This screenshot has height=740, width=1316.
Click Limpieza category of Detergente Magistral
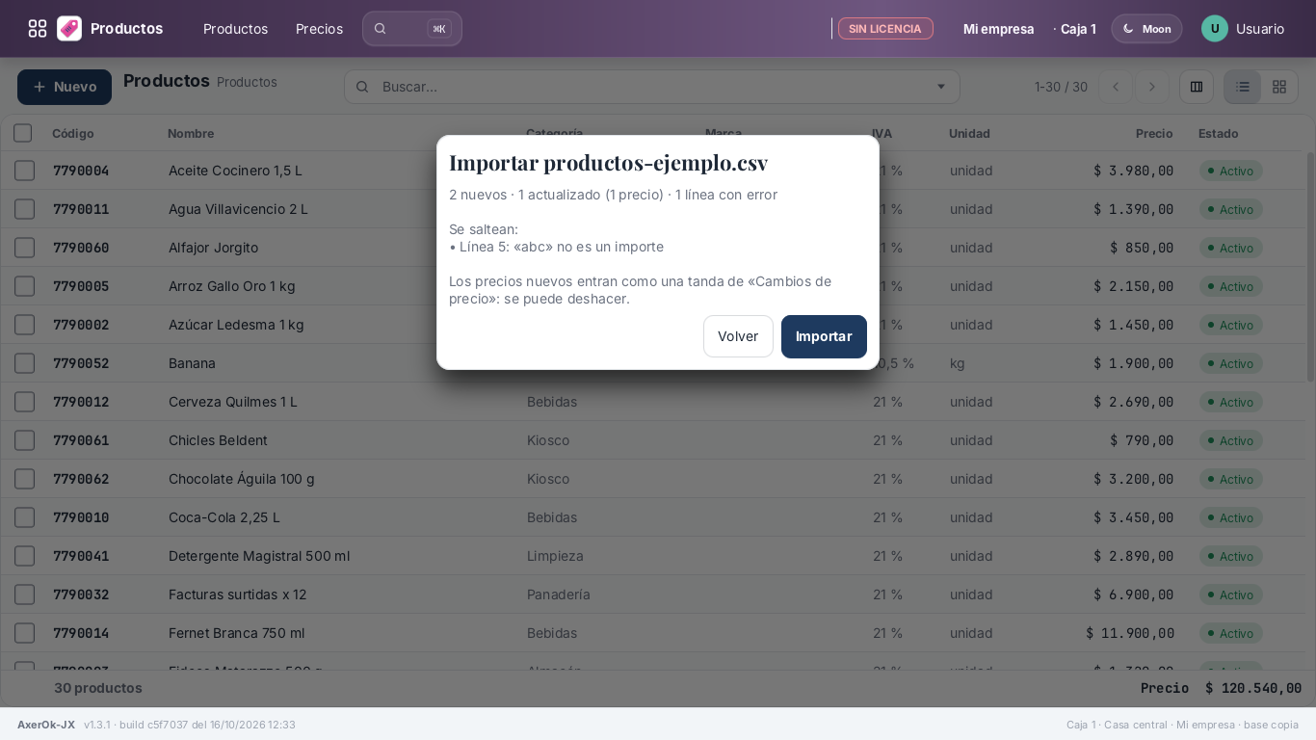click(x=555, y=556)
